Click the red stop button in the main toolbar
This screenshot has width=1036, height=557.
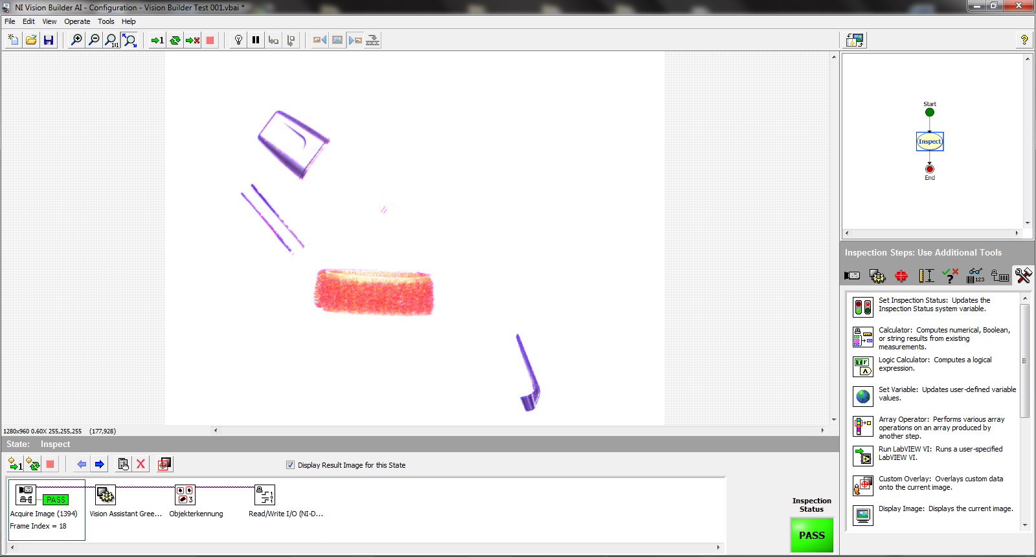click(x=210, y=40)
